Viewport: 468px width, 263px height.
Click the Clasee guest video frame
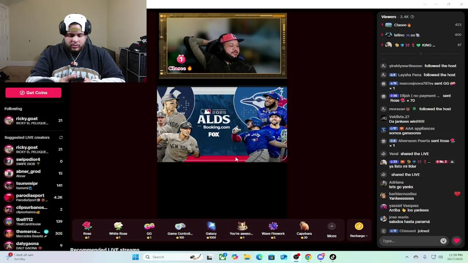click(223, 46)
